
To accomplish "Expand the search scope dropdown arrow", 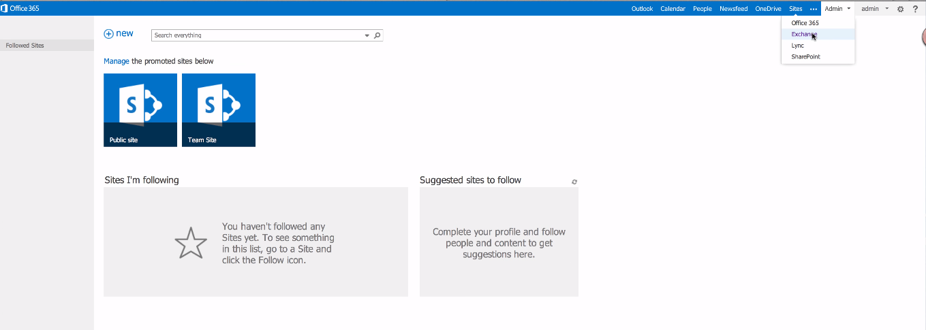I will click(367, 35).
